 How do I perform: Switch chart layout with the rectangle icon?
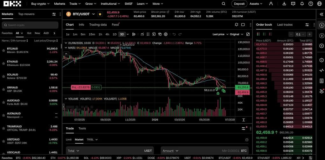pyautogui.click(x=243, y=24)
